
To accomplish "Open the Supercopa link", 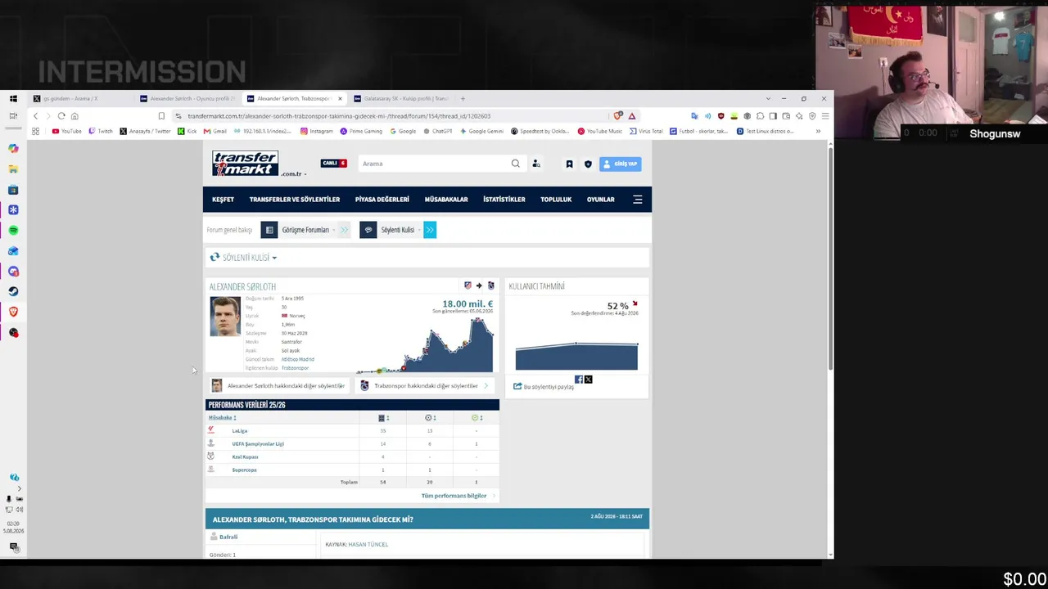I will [244, 470].
